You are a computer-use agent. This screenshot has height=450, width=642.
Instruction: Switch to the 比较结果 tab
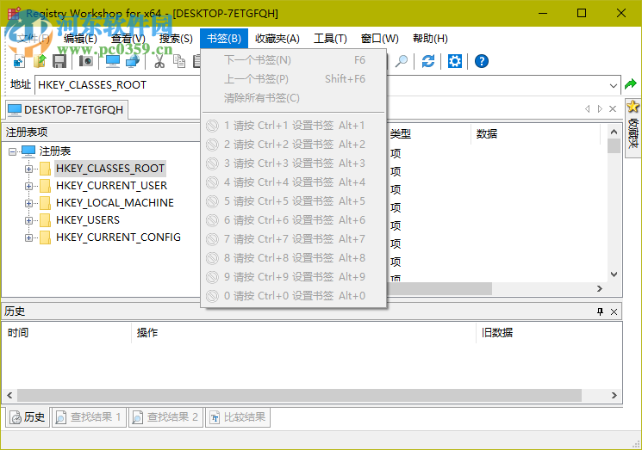(x=238, y=417)
